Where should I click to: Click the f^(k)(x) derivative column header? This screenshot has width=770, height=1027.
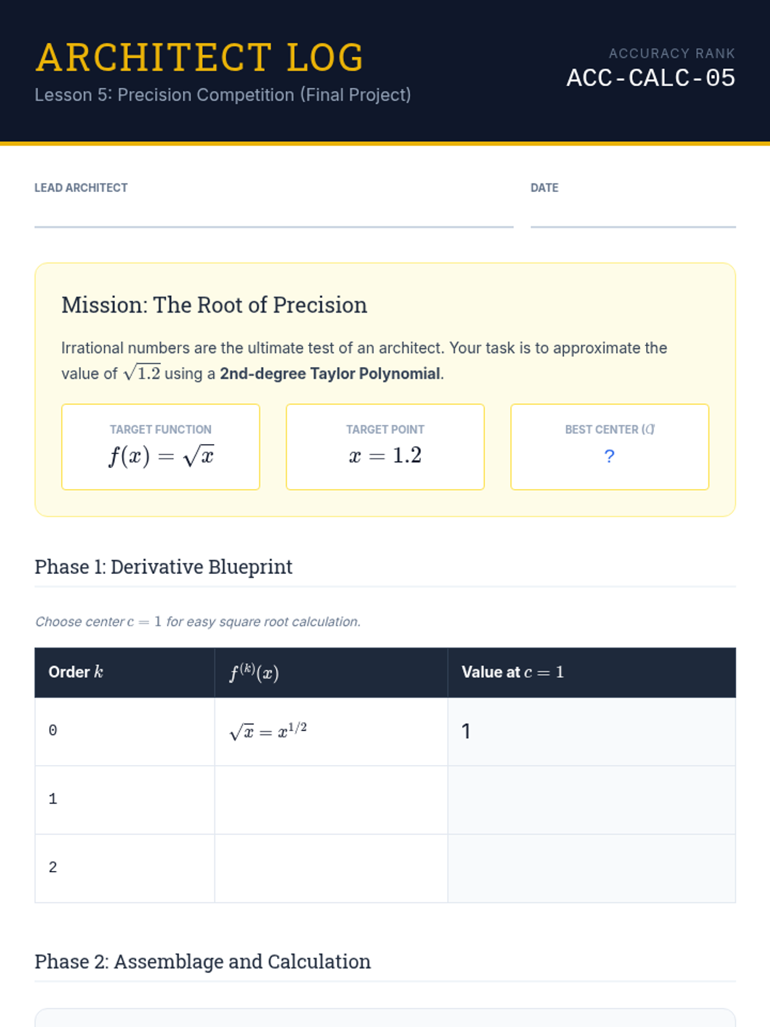[x=254, y=673]
